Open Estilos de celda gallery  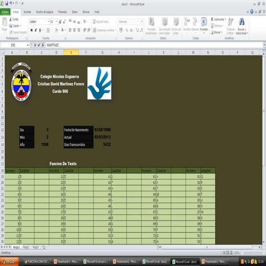coord(176,26)
